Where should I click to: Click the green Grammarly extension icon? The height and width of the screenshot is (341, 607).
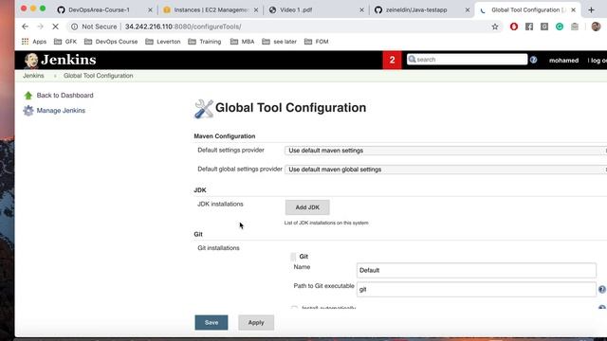tap(560, 27)
